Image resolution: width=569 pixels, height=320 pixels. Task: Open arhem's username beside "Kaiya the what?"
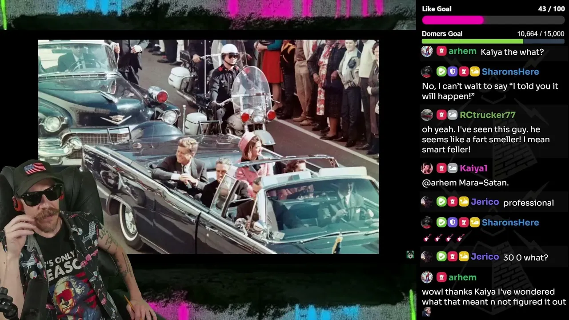point(462,51)
